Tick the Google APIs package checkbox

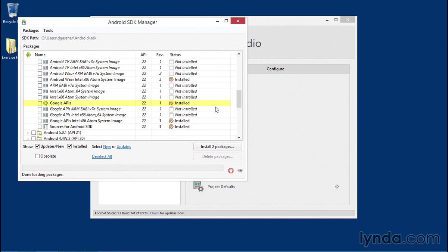(x=40, y=103)
